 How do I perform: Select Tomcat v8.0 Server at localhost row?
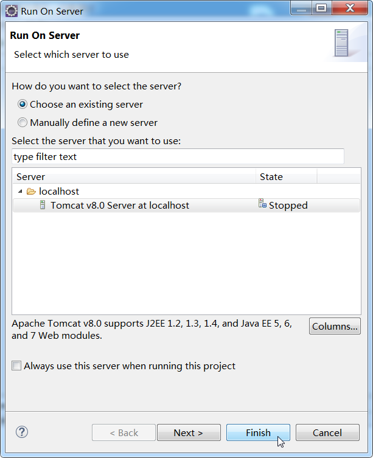tap(186, 206)
